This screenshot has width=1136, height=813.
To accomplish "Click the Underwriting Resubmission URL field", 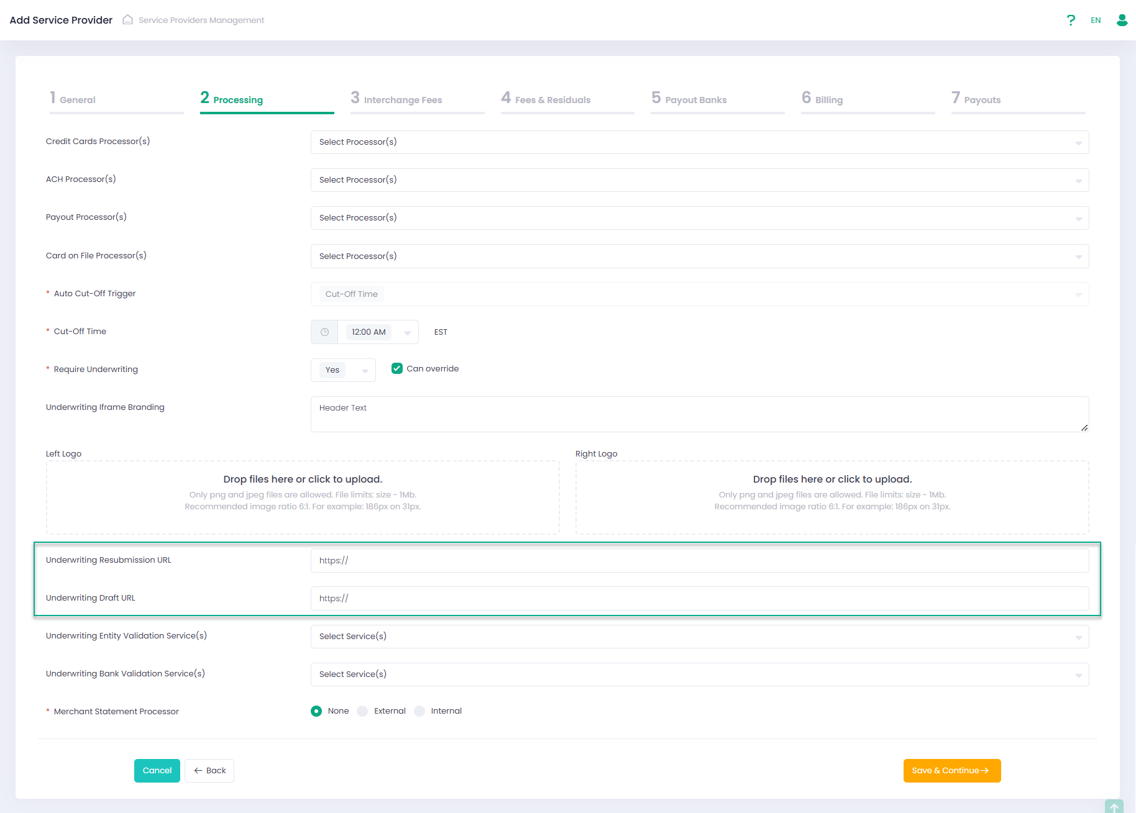I will (699, 561).
